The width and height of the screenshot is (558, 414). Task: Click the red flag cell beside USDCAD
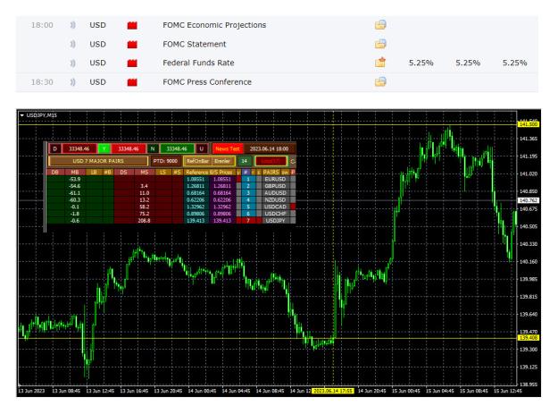(293, 207)
